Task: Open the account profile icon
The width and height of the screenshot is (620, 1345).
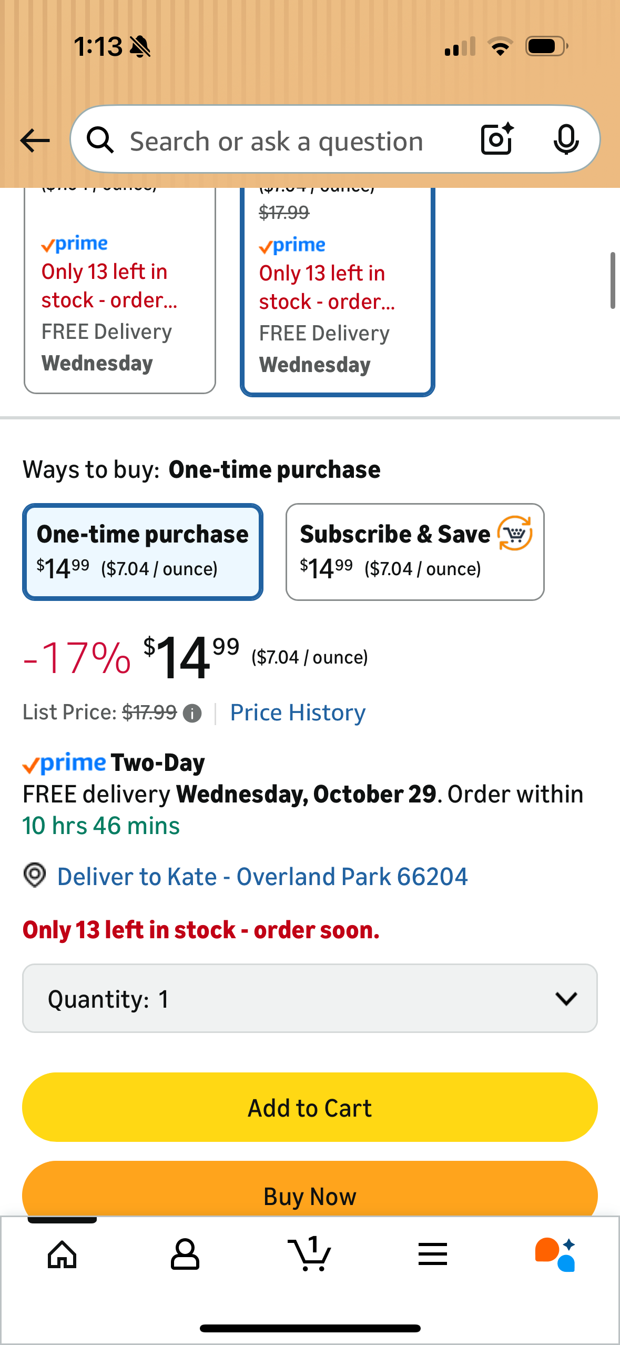Action: pyautogui.click(x=185, y=1254)
